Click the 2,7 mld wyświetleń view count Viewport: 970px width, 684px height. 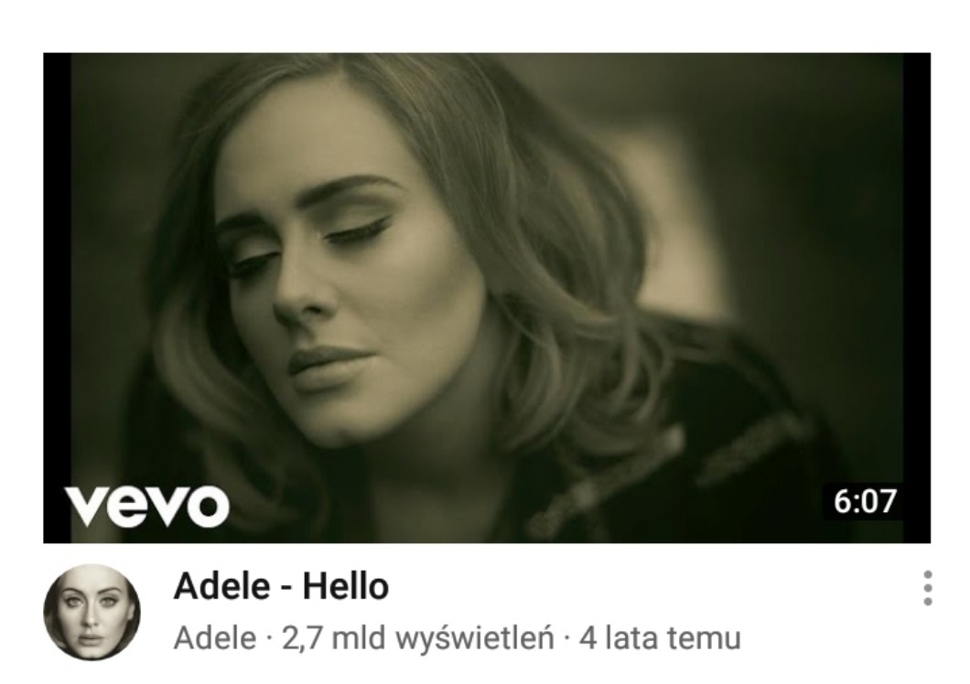pyautogui.click(x=417, y=638)
